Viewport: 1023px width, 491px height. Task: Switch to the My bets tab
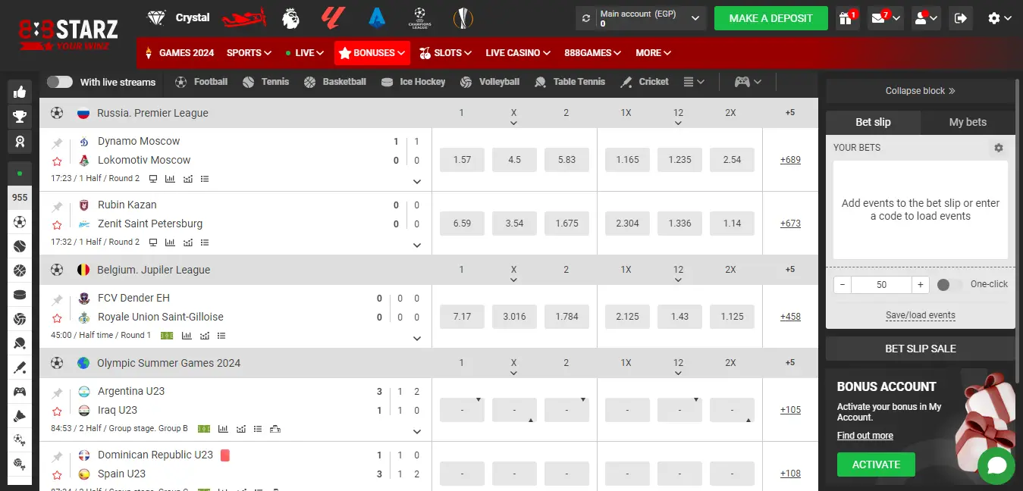coord(968,122)
